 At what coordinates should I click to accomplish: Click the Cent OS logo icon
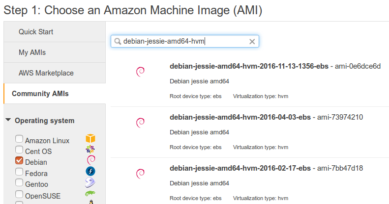tap(90, 150)
